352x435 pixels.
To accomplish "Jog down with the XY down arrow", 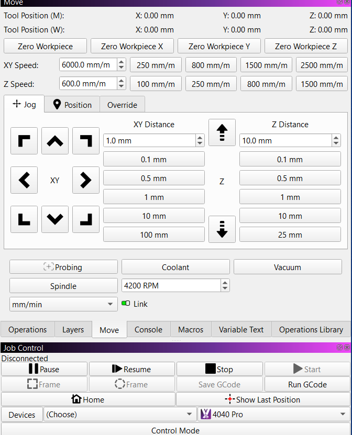I will click(x=55, y=219).
